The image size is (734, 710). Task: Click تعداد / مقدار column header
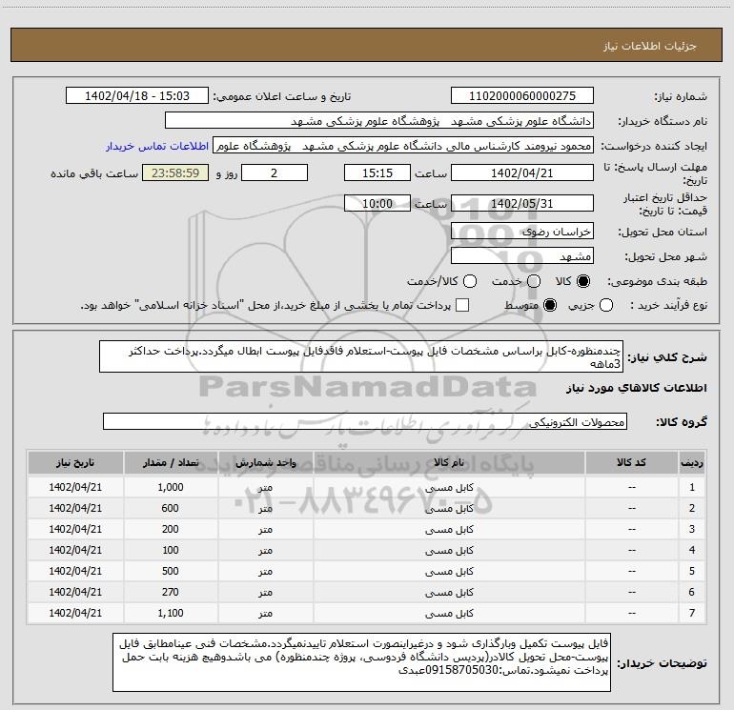171,462
